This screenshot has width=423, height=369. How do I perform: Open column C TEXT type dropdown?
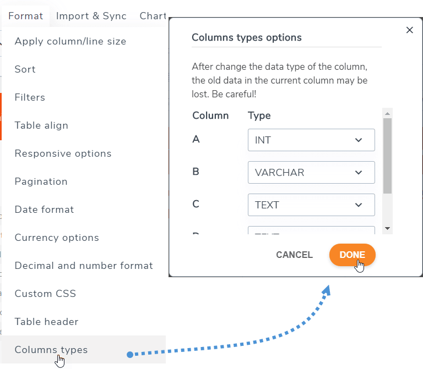point(311,205)
